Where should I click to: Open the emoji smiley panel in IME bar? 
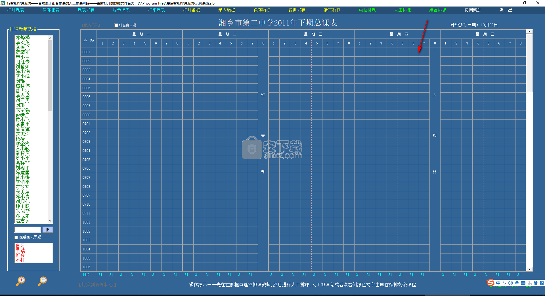(x=511, y=283)
